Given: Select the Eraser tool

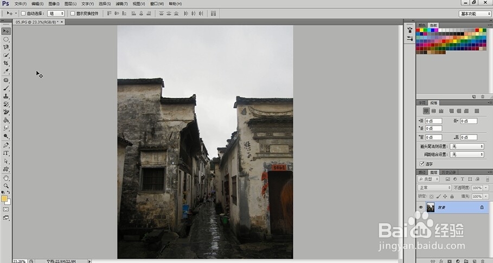Looking at the screenshot, I should tap(6, 112).
